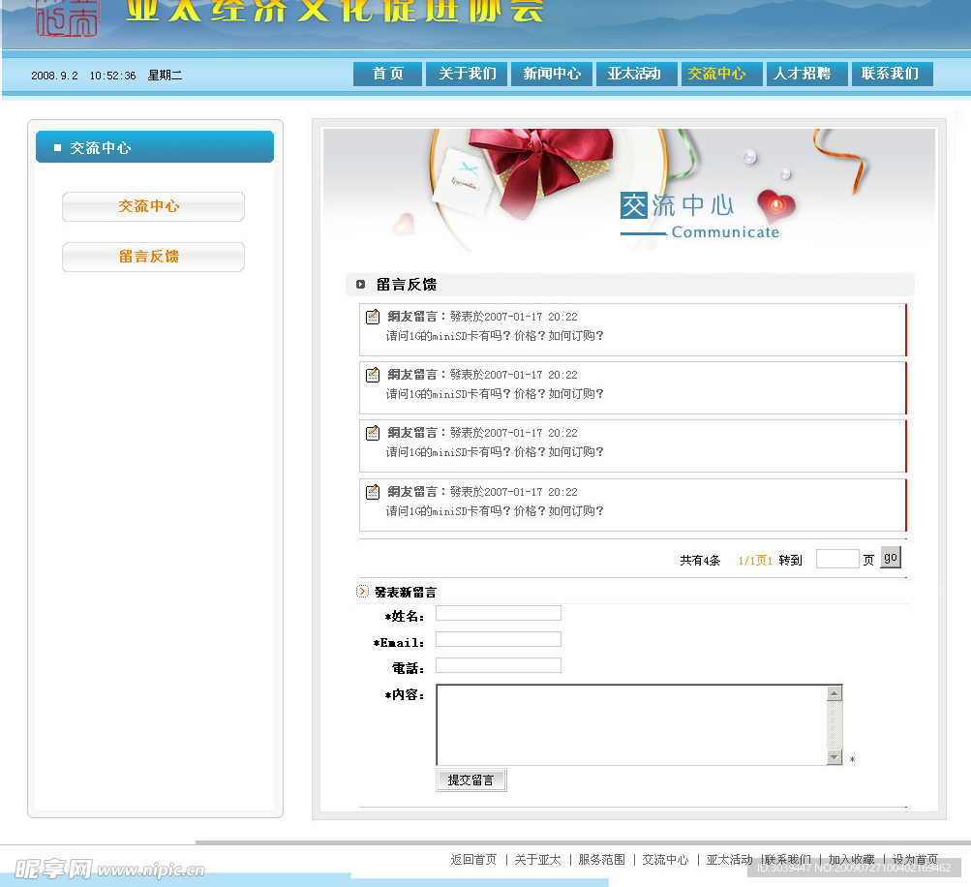Click the 亚太活动 footer link
The height and width of the screenshot is (887, 971).
pos(730,860)
